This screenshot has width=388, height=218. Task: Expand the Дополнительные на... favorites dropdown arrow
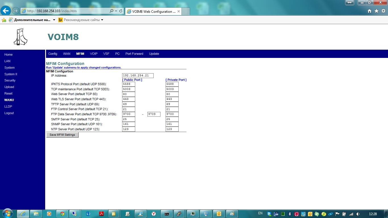54,20
